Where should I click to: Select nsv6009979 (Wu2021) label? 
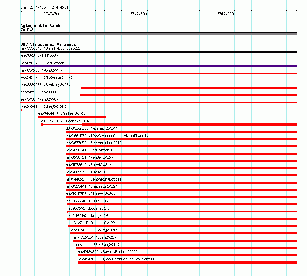point(85,172)
